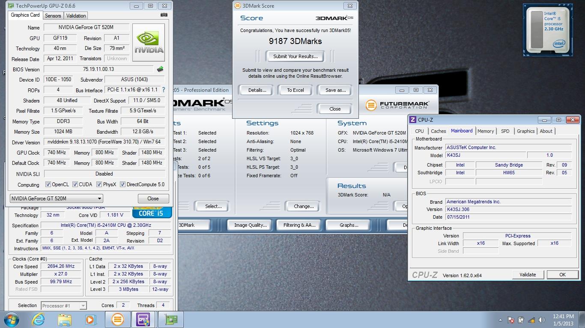This screenshot has height=328, width=585.
Task: Toggle the PhysX checkbox
Action: click(99, 184)
